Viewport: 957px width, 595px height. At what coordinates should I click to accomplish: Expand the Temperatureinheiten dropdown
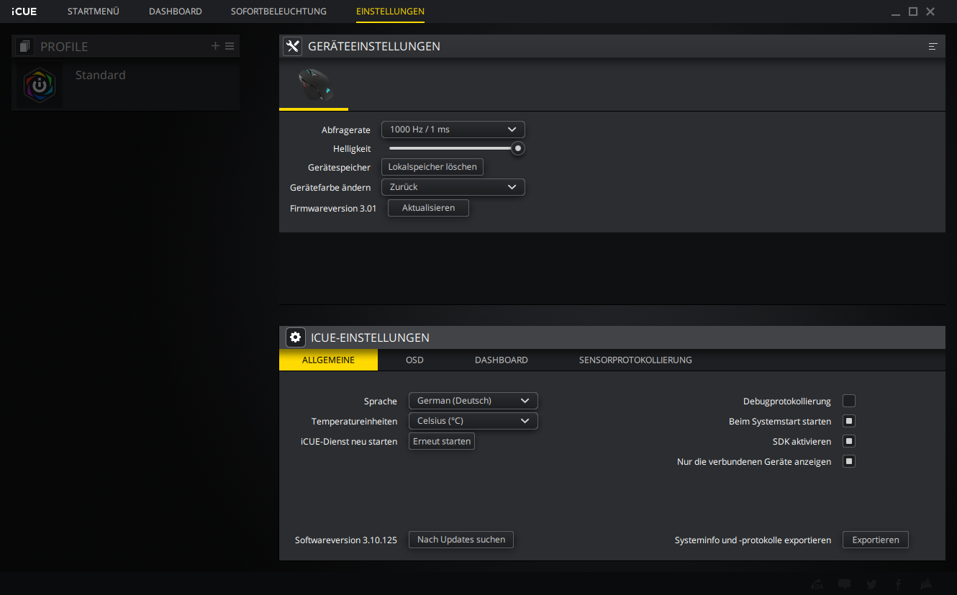click(x=473, y=421)
